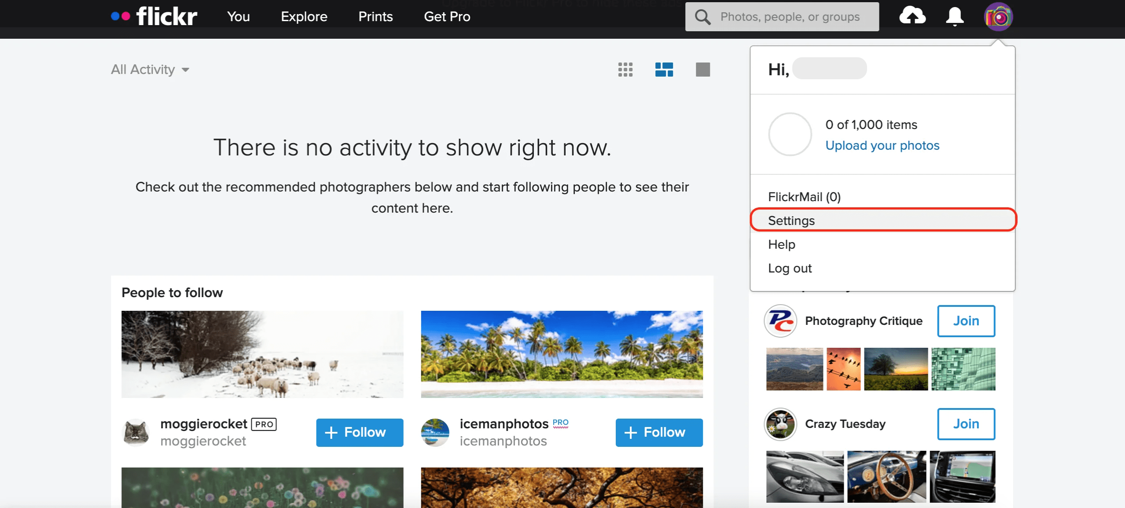Follow icemanphotos
The width and height of the screenshot is (1125, 508).
(658, 432)
